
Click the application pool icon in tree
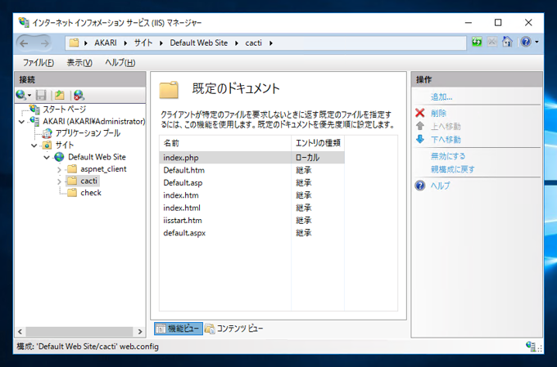pyautogui.click(x=47, y=133)
